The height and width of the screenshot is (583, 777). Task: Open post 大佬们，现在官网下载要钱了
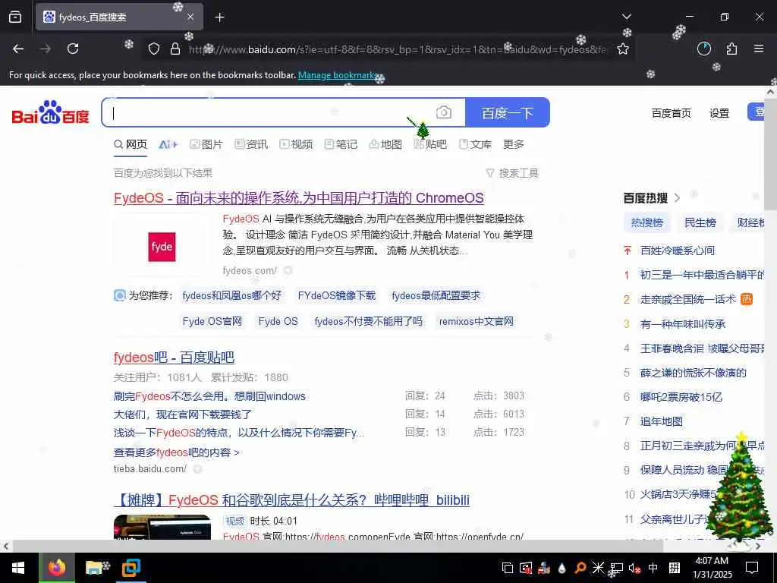click(x=183, y=414)
